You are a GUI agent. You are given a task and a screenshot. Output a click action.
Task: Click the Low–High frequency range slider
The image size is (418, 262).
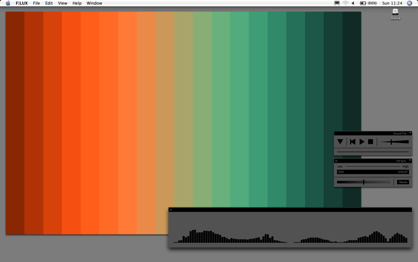coord(373,166)
